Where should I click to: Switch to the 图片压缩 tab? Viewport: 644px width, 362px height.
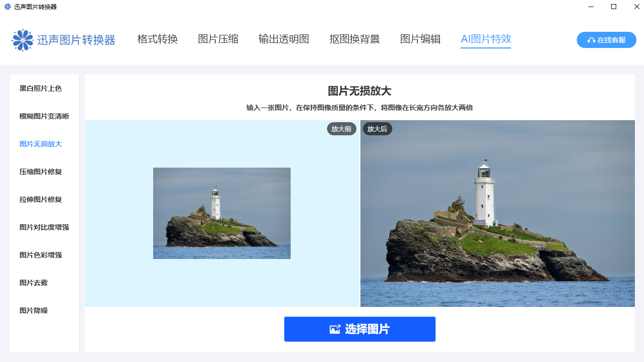coord(218,39)
